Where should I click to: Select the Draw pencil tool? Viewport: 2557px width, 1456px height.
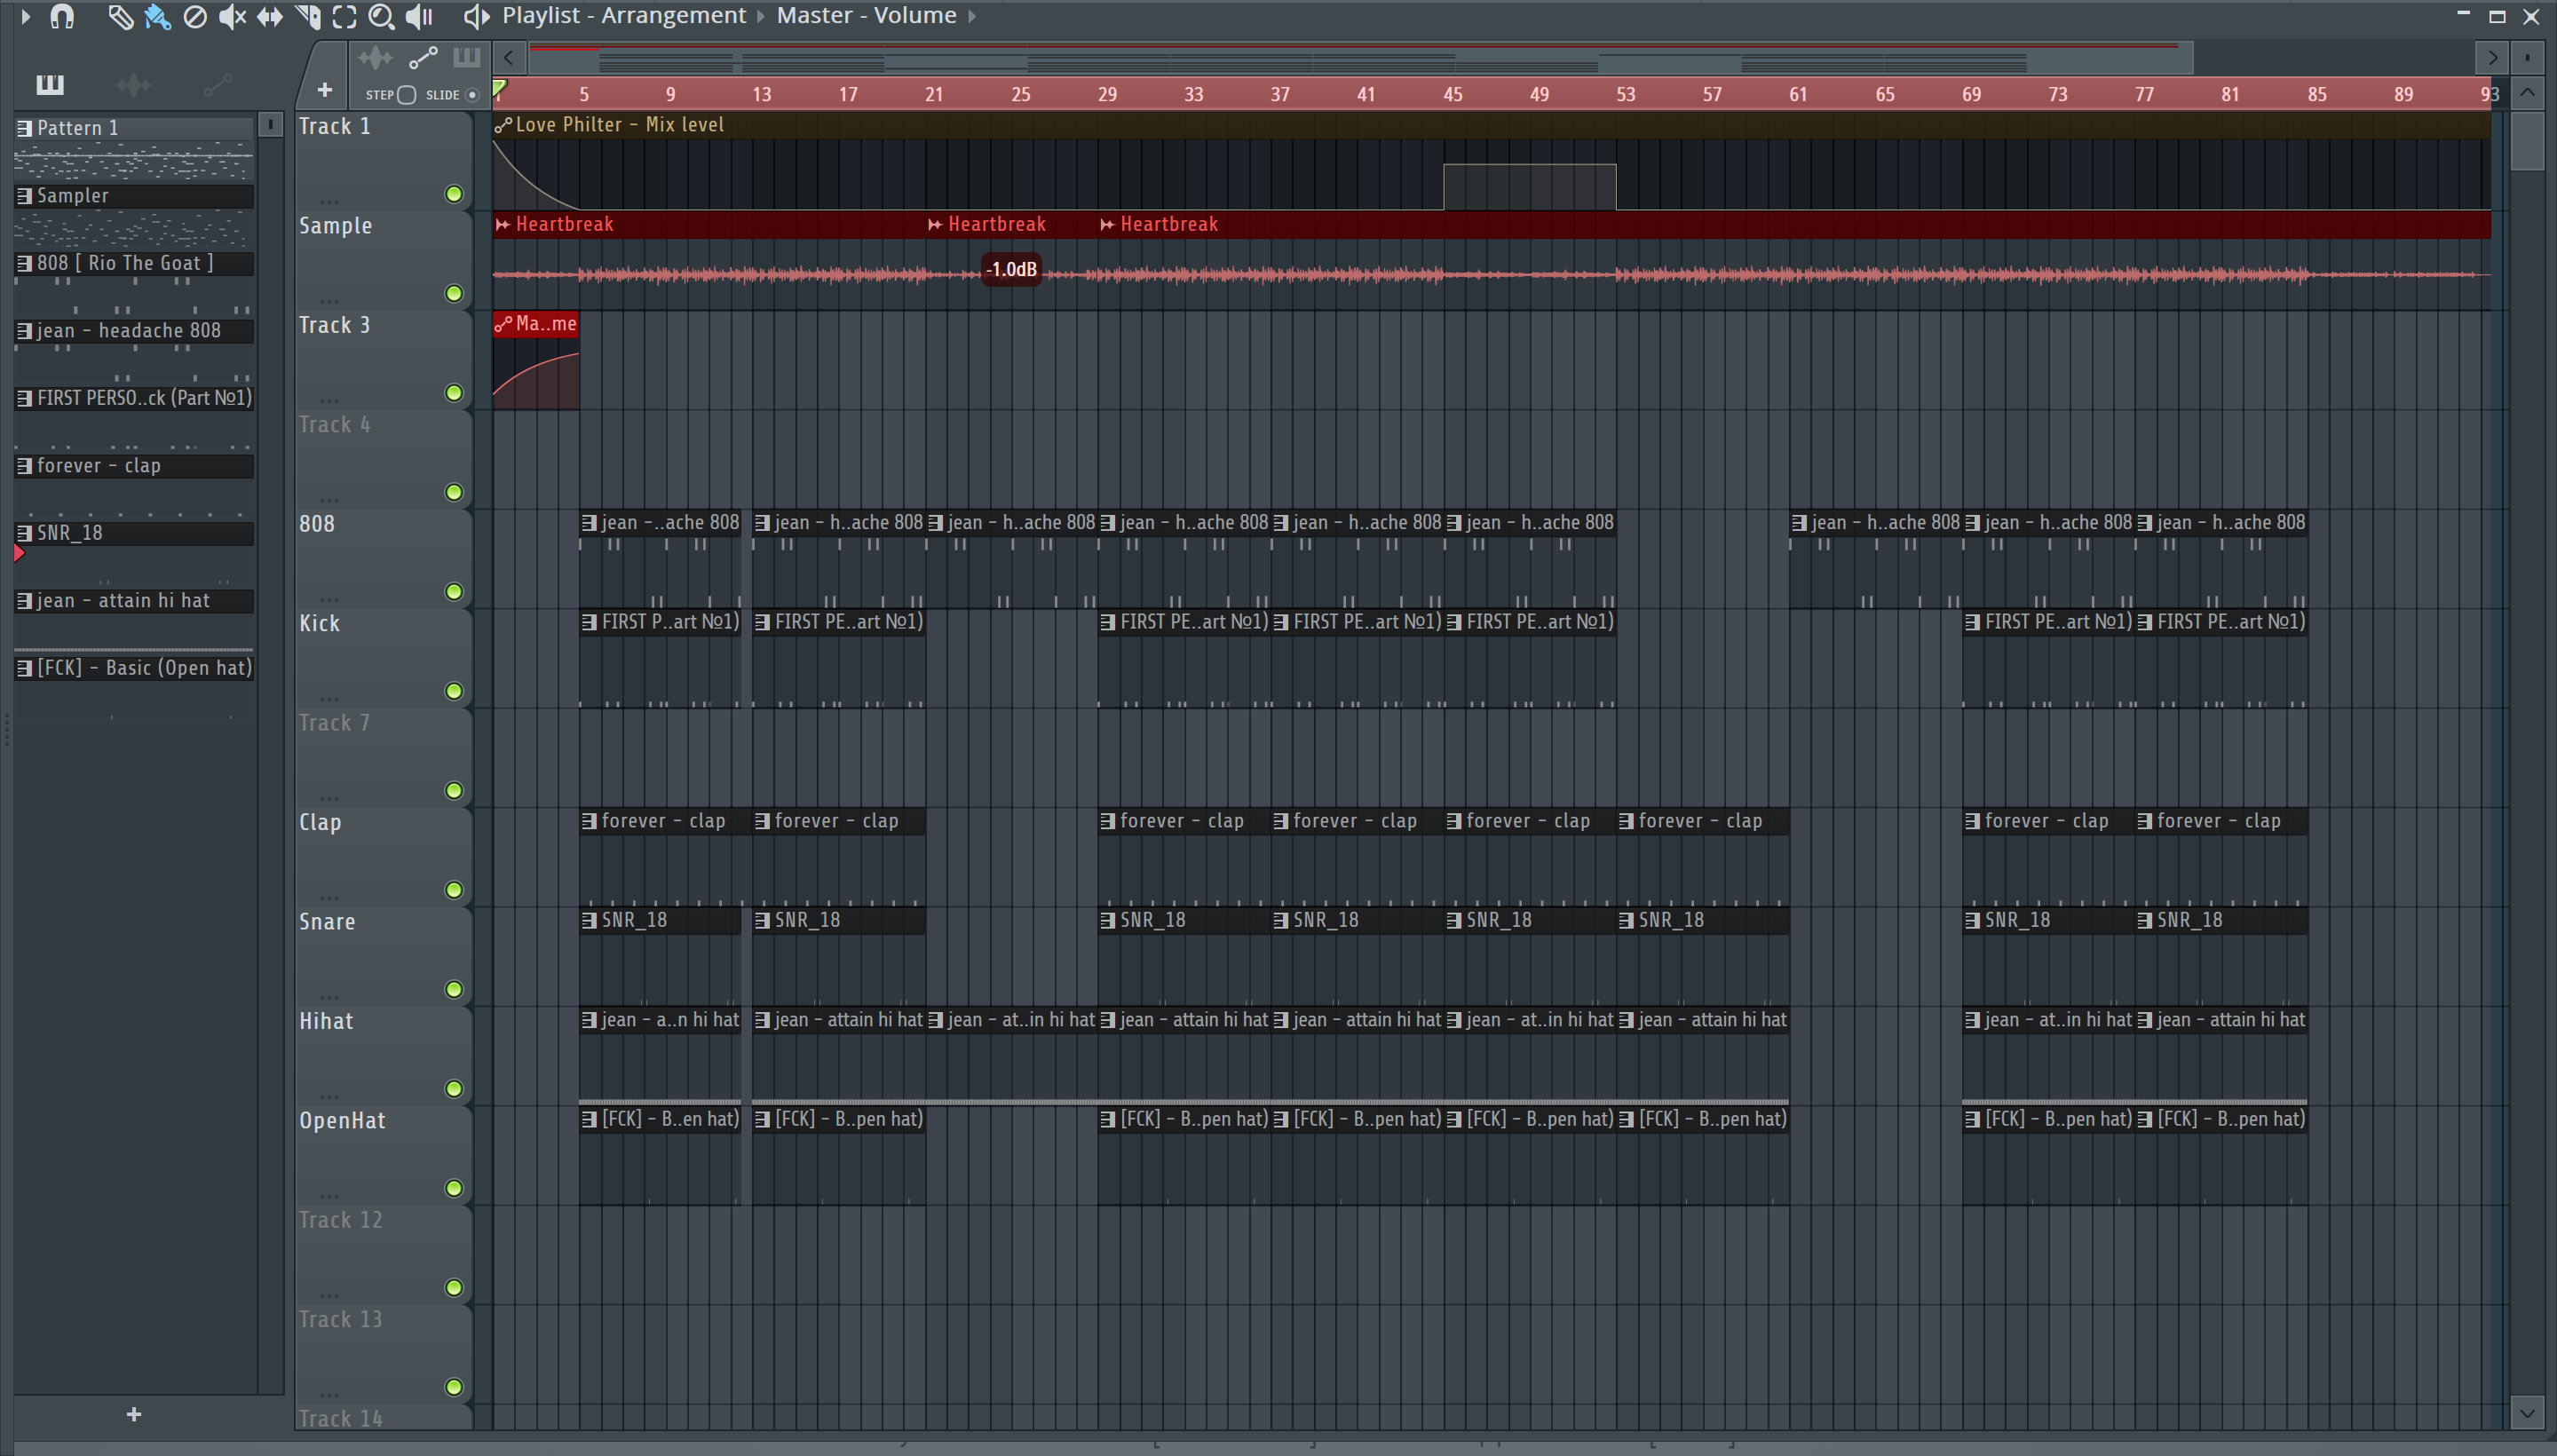coord(120,16)
